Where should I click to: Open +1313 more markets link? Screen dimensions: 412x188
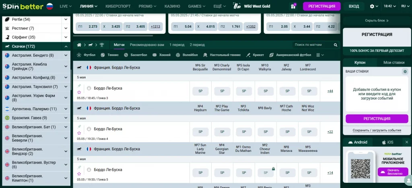(x=156, y=27)
